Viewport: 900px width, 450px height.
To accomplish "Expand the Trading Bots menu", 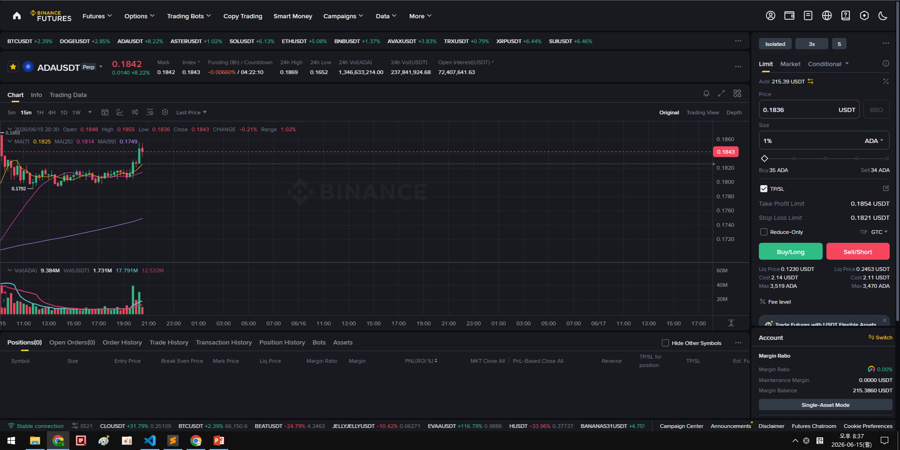I will click(x=189, y=16).
